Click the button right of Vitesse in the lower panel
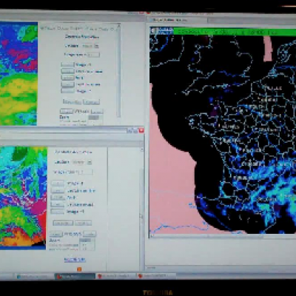Image resolution: width=296 pixels, height=296 pixels. click(x=90, y=234)
